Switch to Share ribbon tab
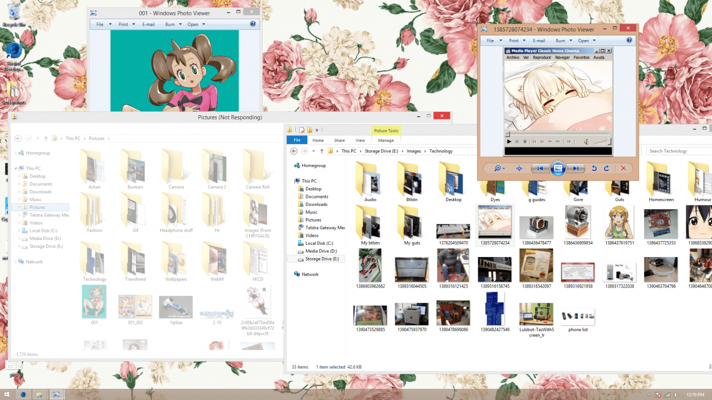712x400 pixels. (x=339, y=140)
